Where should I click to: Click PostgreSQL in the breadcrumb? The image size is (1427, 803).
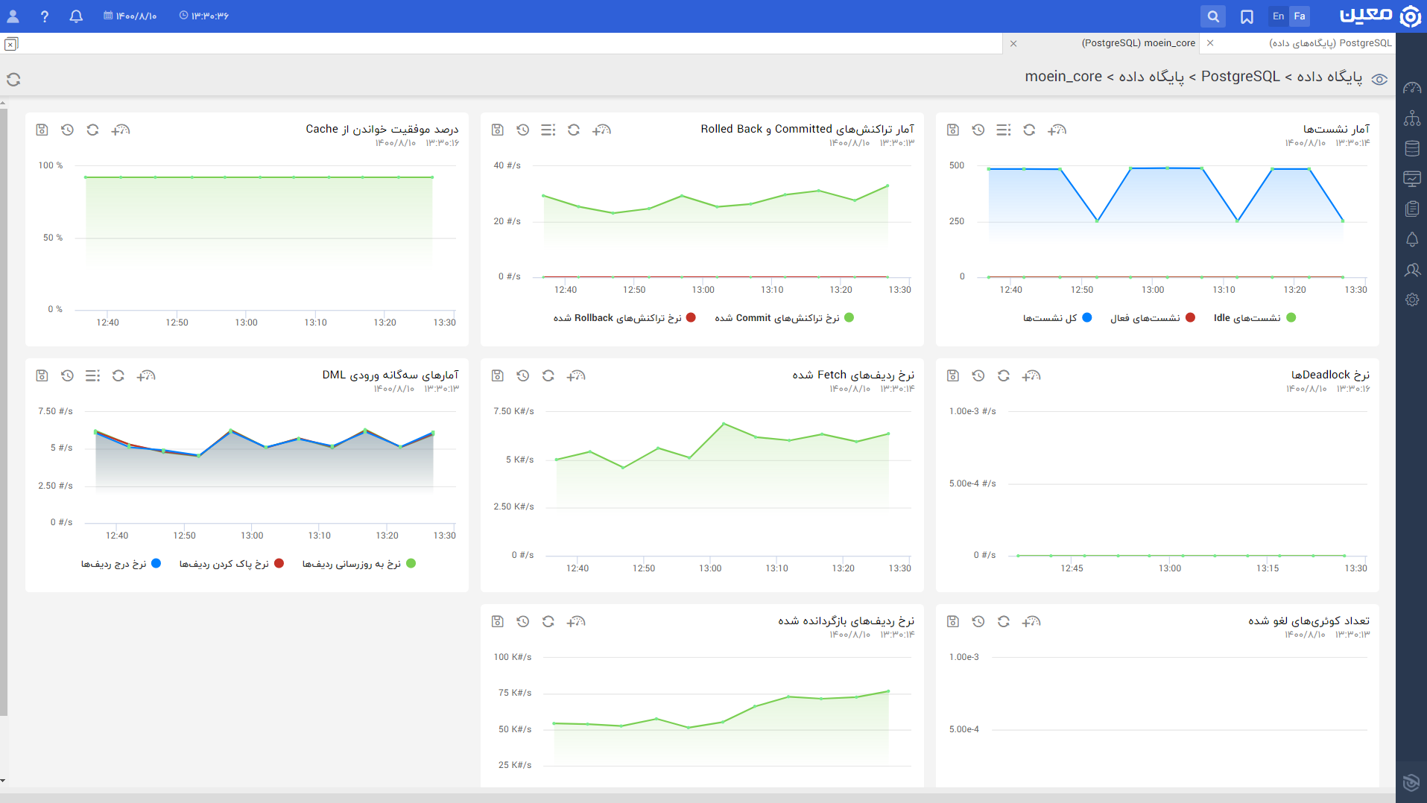tap(1240, 76)
